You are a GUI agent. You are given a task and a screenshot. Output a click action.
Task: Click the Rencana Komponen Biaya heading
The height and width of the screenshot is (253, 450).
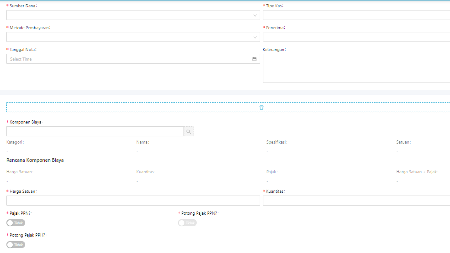pos(35,160)
